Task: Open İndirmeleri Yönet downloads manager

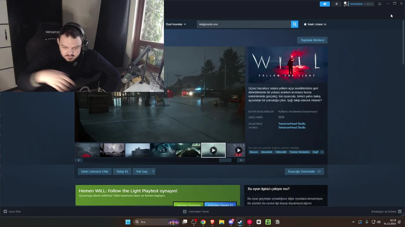Action: click(x=196, y=212)
